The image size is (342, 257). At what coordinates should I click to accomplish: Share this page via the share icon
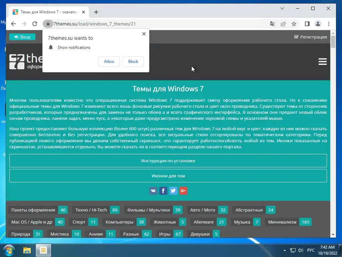283,24
